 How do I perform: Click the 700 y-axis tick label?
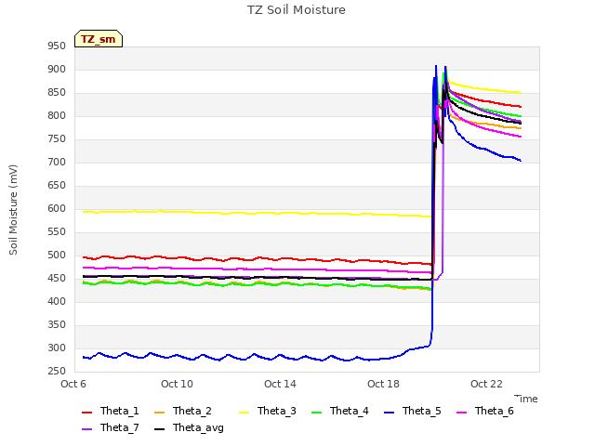point(57,163)
